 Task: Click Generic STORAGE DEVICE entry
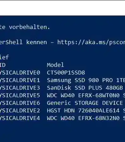[85, 103]
